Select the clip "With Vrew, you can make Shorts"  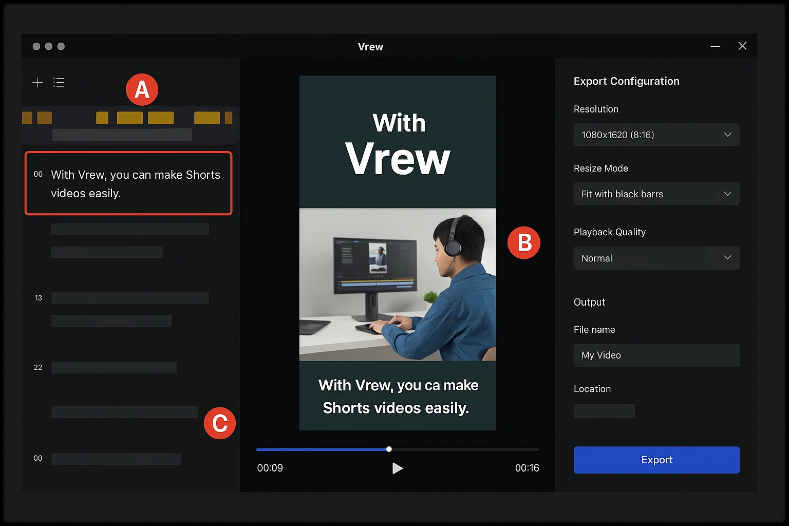[x=128, y=183]
